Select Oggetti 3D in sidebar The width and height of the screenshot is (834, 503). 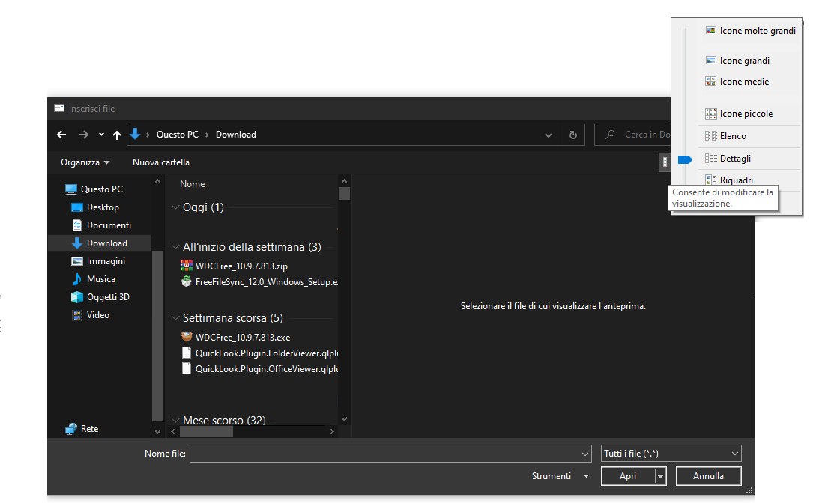(107, 297)
